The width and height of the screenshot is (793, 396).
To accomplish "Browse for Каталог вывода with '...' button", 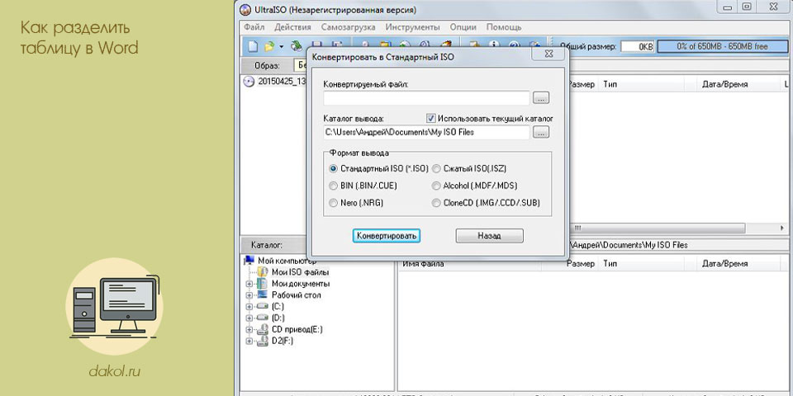I will pyautogui.click(x=541, y=132).
